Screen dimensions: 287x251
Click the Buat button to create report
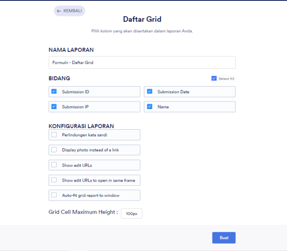point(224,238)
